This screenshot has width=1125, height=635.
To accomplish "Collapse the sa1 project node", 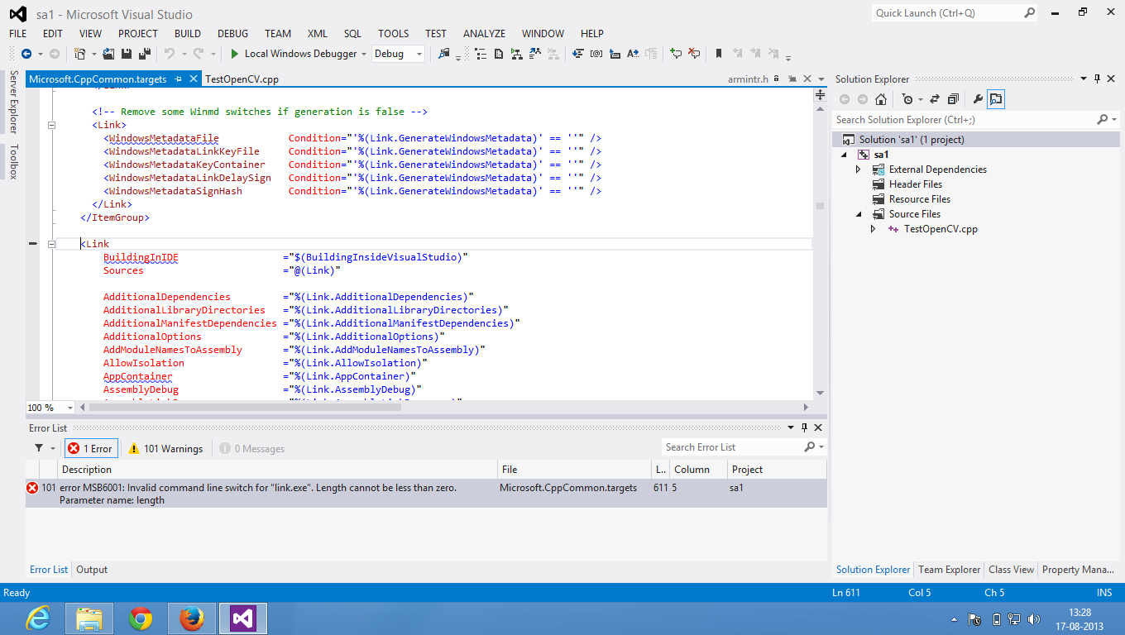I will (844, 155).
